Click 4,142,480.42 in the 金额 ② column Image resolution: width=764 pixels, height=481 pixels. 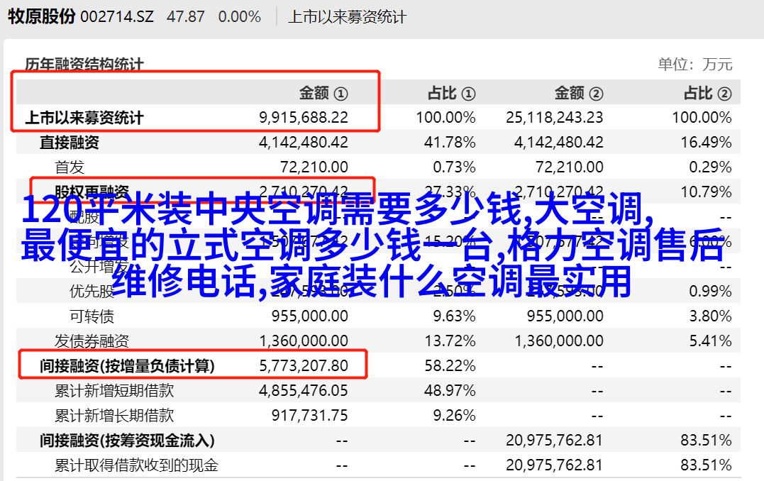pyautogui.click(x=559, y=143)
